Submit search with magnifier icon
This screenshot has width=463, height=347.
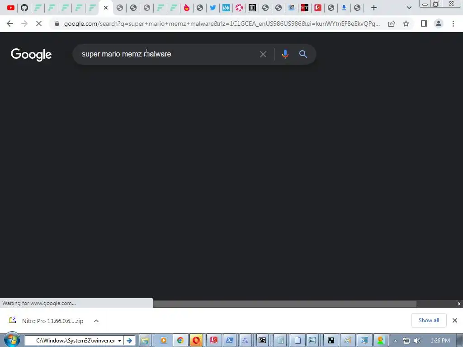[x=303, y=54]
